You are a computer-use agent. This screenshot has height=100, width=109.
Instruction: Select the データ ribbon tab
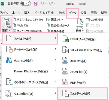(73, 13)
